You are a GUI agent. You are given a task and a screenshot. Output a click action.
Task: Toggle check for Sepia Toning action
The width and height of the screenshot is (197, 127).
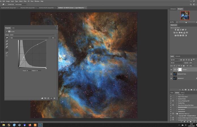[171, 97]
